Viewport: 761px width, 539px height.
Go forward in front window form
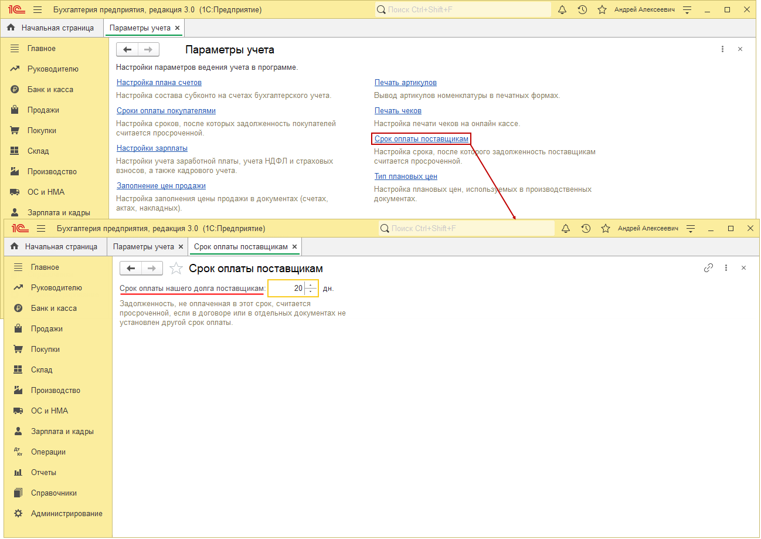pyautogui.click(x=152, y=268)
